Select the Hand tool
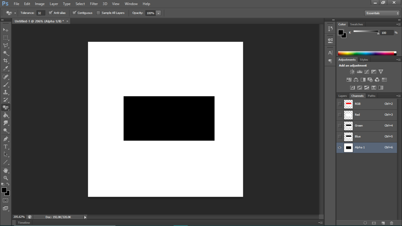The width and height of the screenshot is (402, 226). tap(5, 171)
